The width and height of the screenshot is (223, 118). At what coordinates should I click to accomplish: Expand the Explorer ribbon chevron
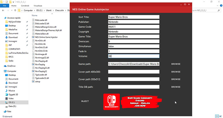[218, 6]
